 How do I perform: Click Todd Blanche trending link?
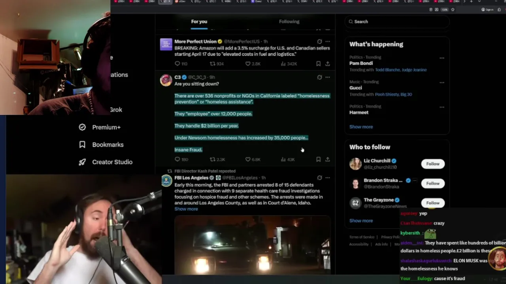(387, 70)
